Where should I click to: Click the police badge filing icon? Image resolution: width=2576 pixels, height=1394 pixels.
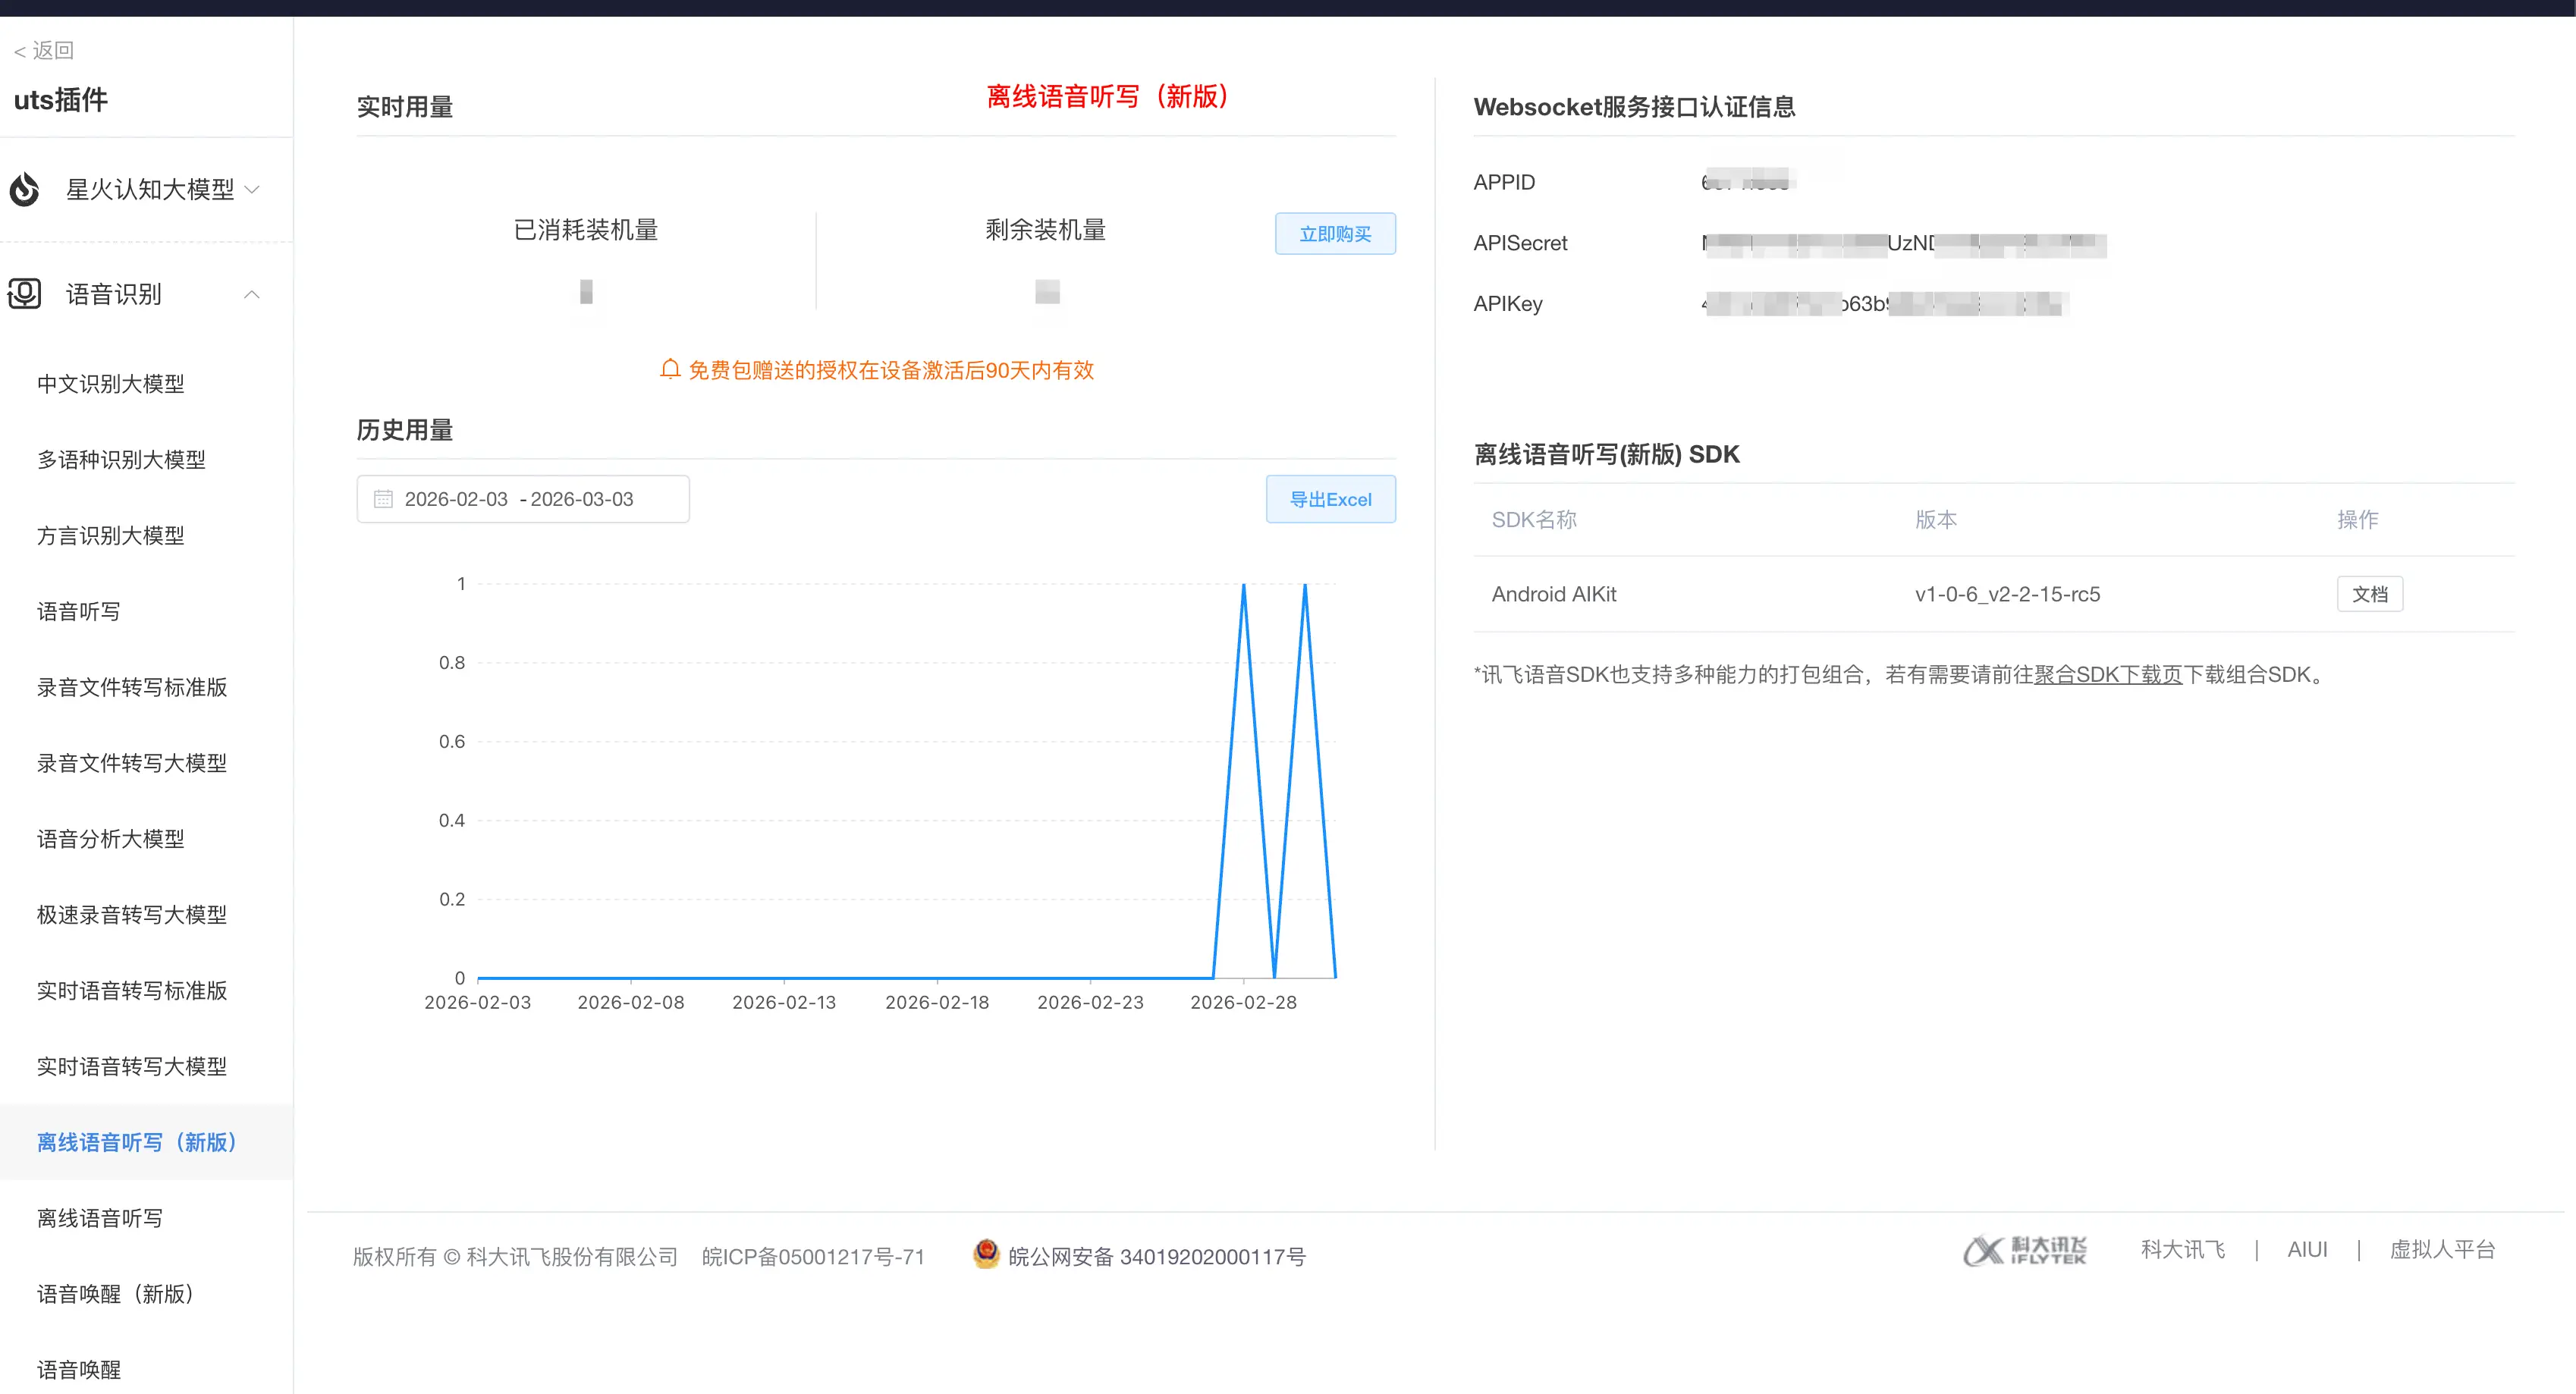(x=986, y=1254)
